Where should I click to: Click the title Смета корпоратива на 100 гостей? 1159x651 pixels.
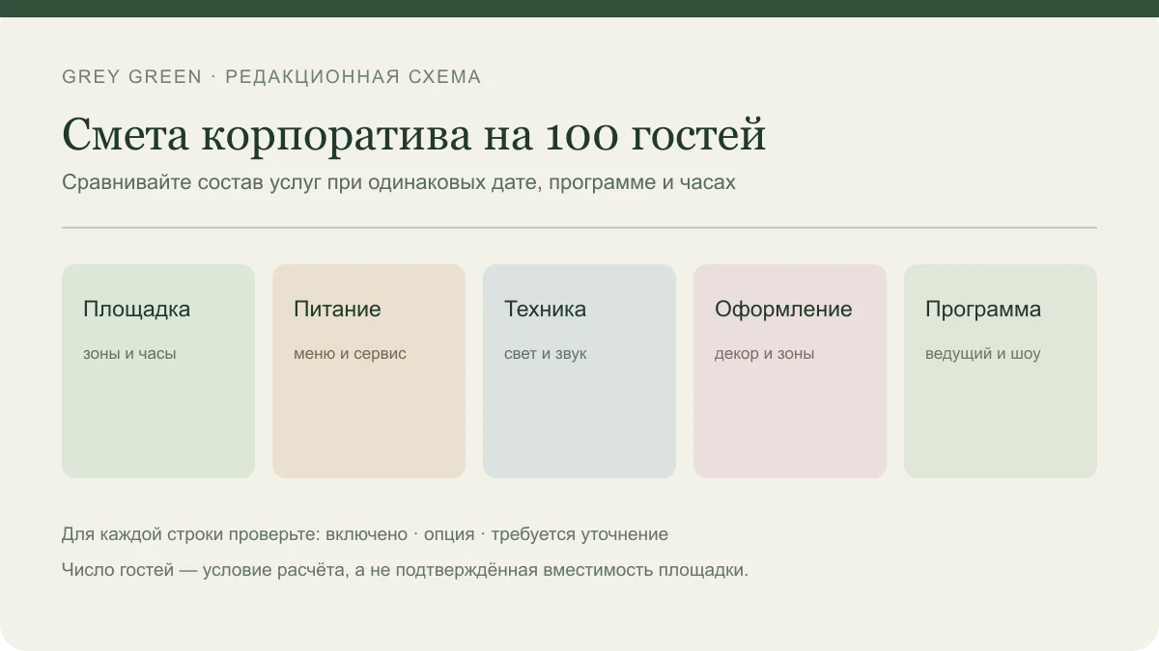click(x=414, y=134)
